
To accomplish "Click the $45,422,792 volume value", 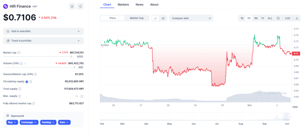I will click(x=76, y=63).
